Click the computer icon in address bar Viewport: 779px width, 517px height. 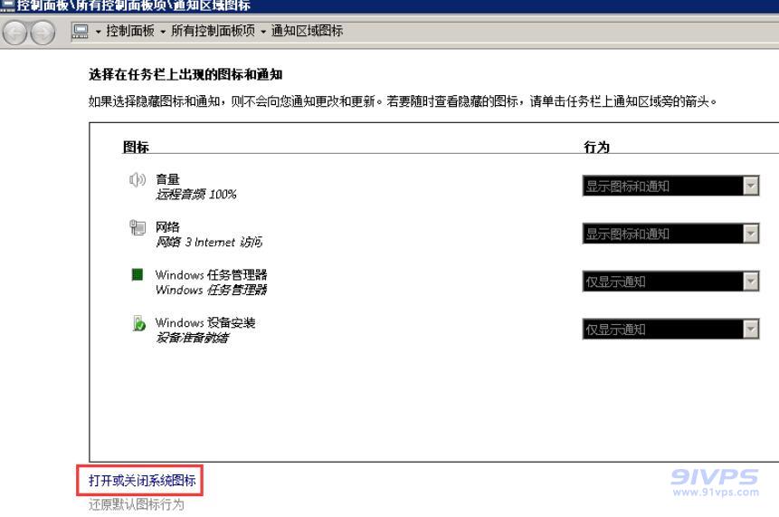click(81, 32)
